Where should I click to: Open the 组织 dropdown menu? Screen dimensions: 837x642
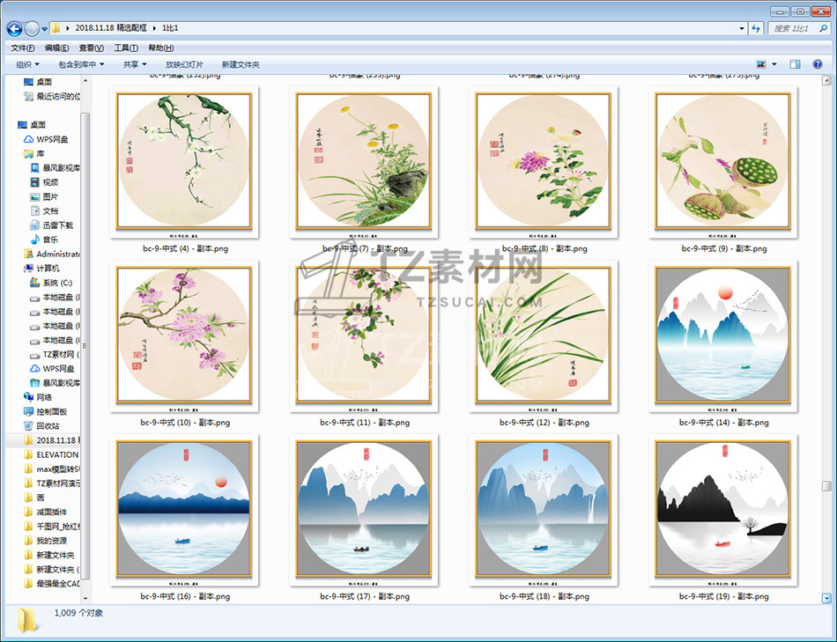27,64
